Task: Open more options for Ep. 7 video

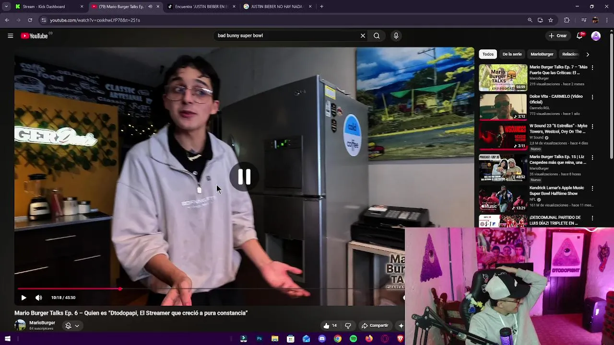Action: click(592, 68)
